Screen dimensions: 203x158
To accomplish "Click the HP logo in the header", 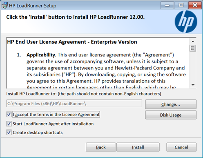I will click(186, 22).
